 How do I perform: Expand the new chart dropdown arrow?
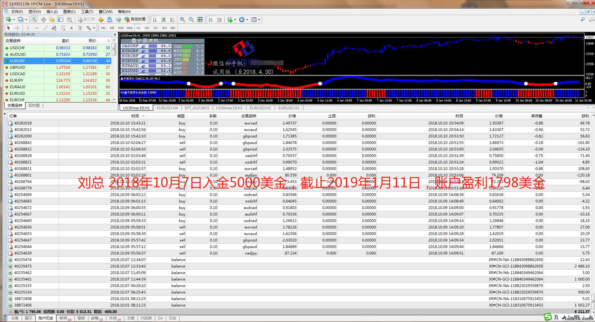tap(14, 20)
